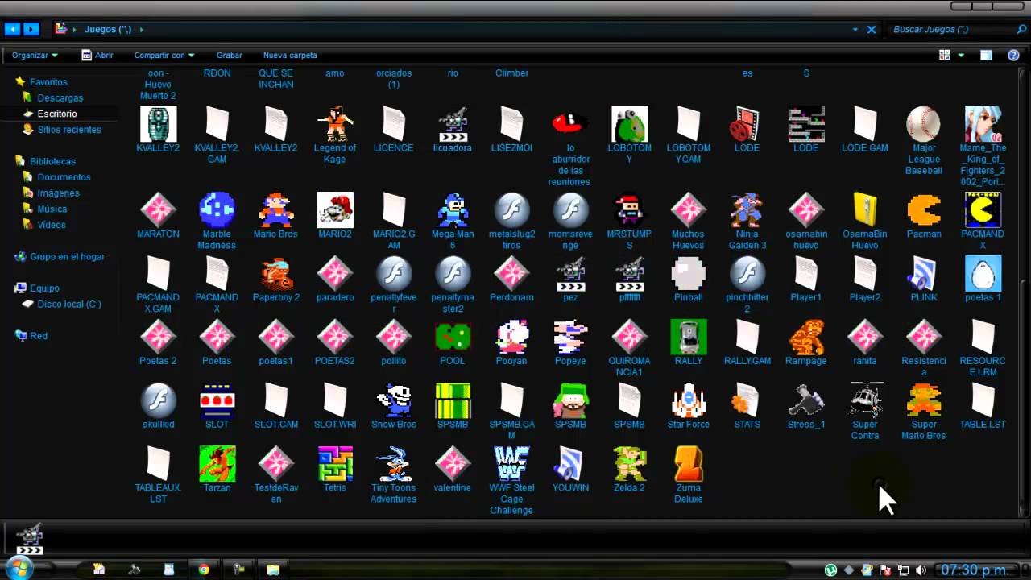
Task: Open the licuadora video file icon
Action: [x=453, y=124]
